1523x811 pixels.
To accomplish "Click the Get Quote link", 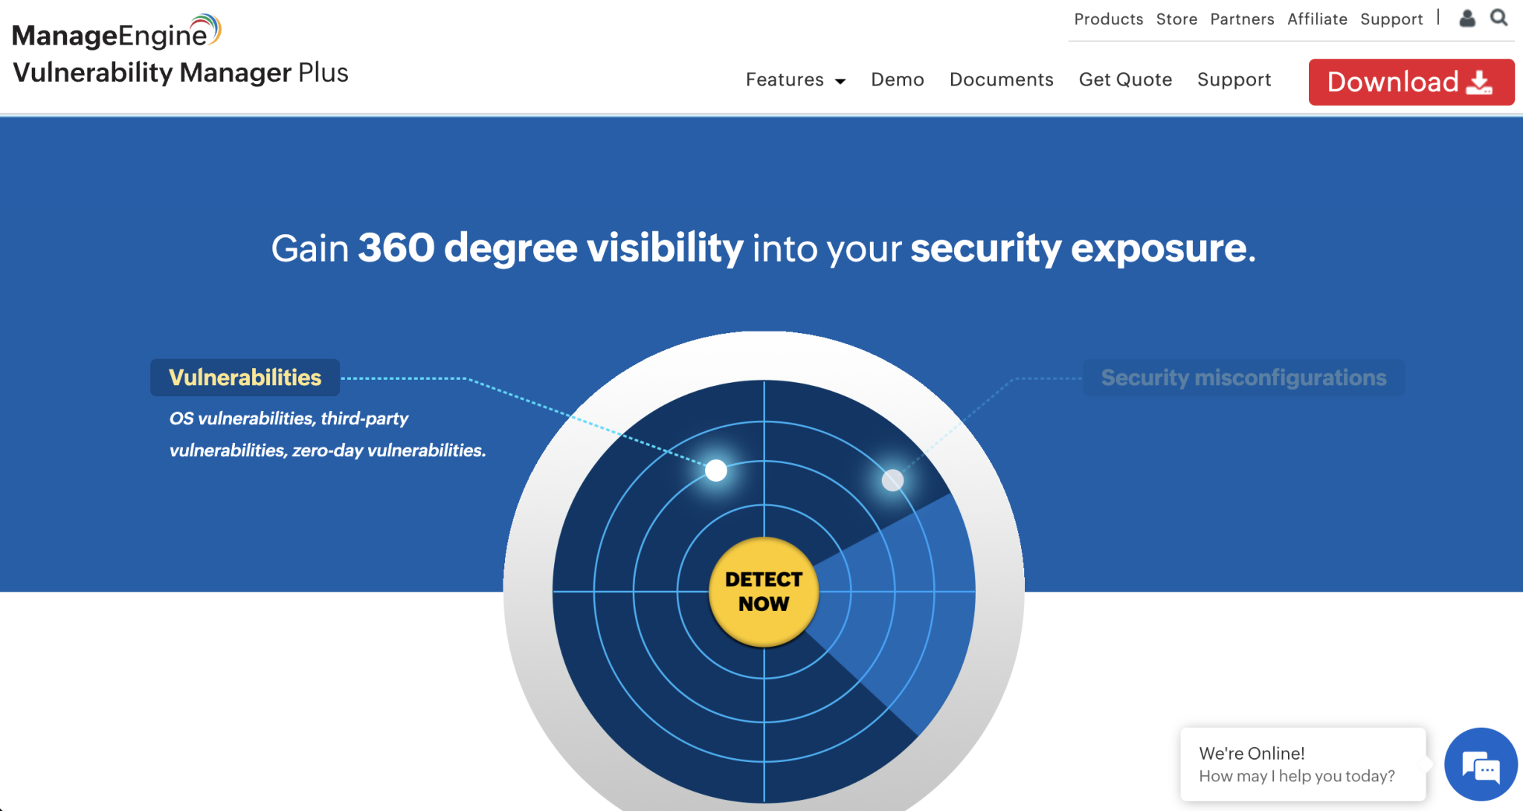I will click(1125, 80).
